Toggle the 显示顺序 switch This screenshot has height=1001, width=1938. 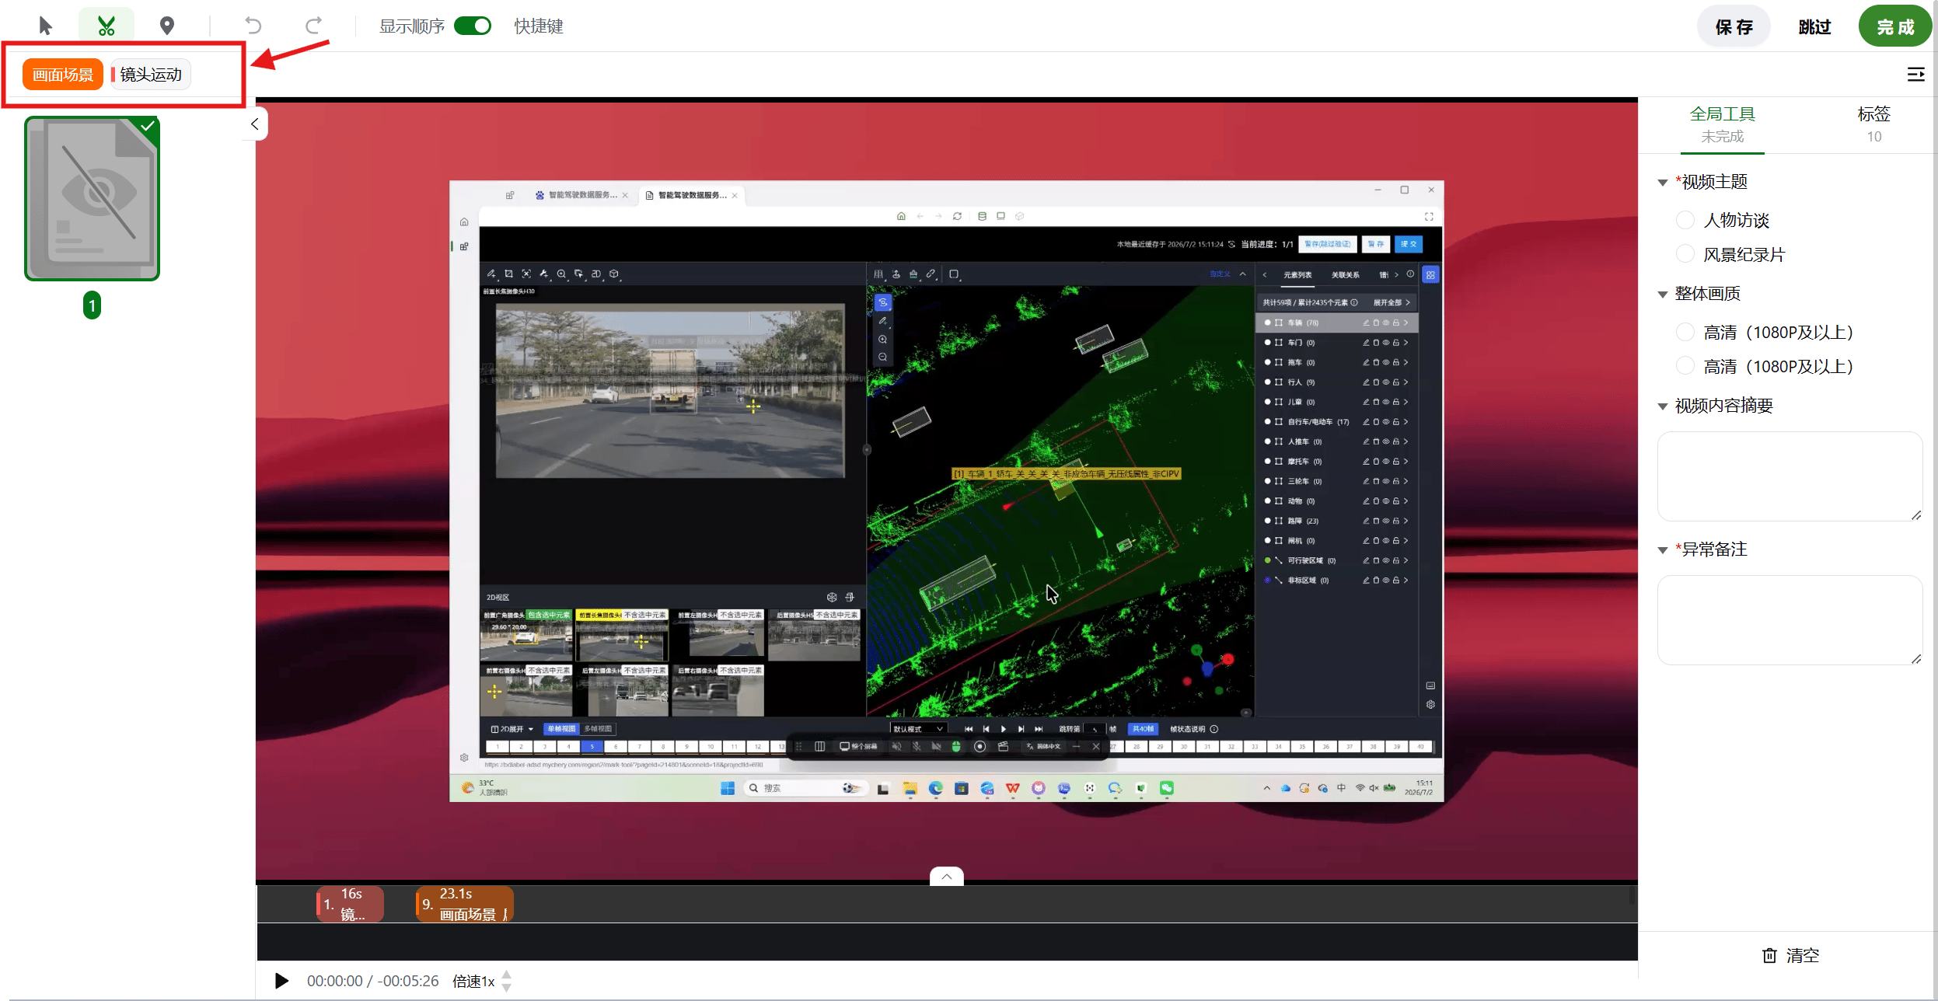point(473,26)
